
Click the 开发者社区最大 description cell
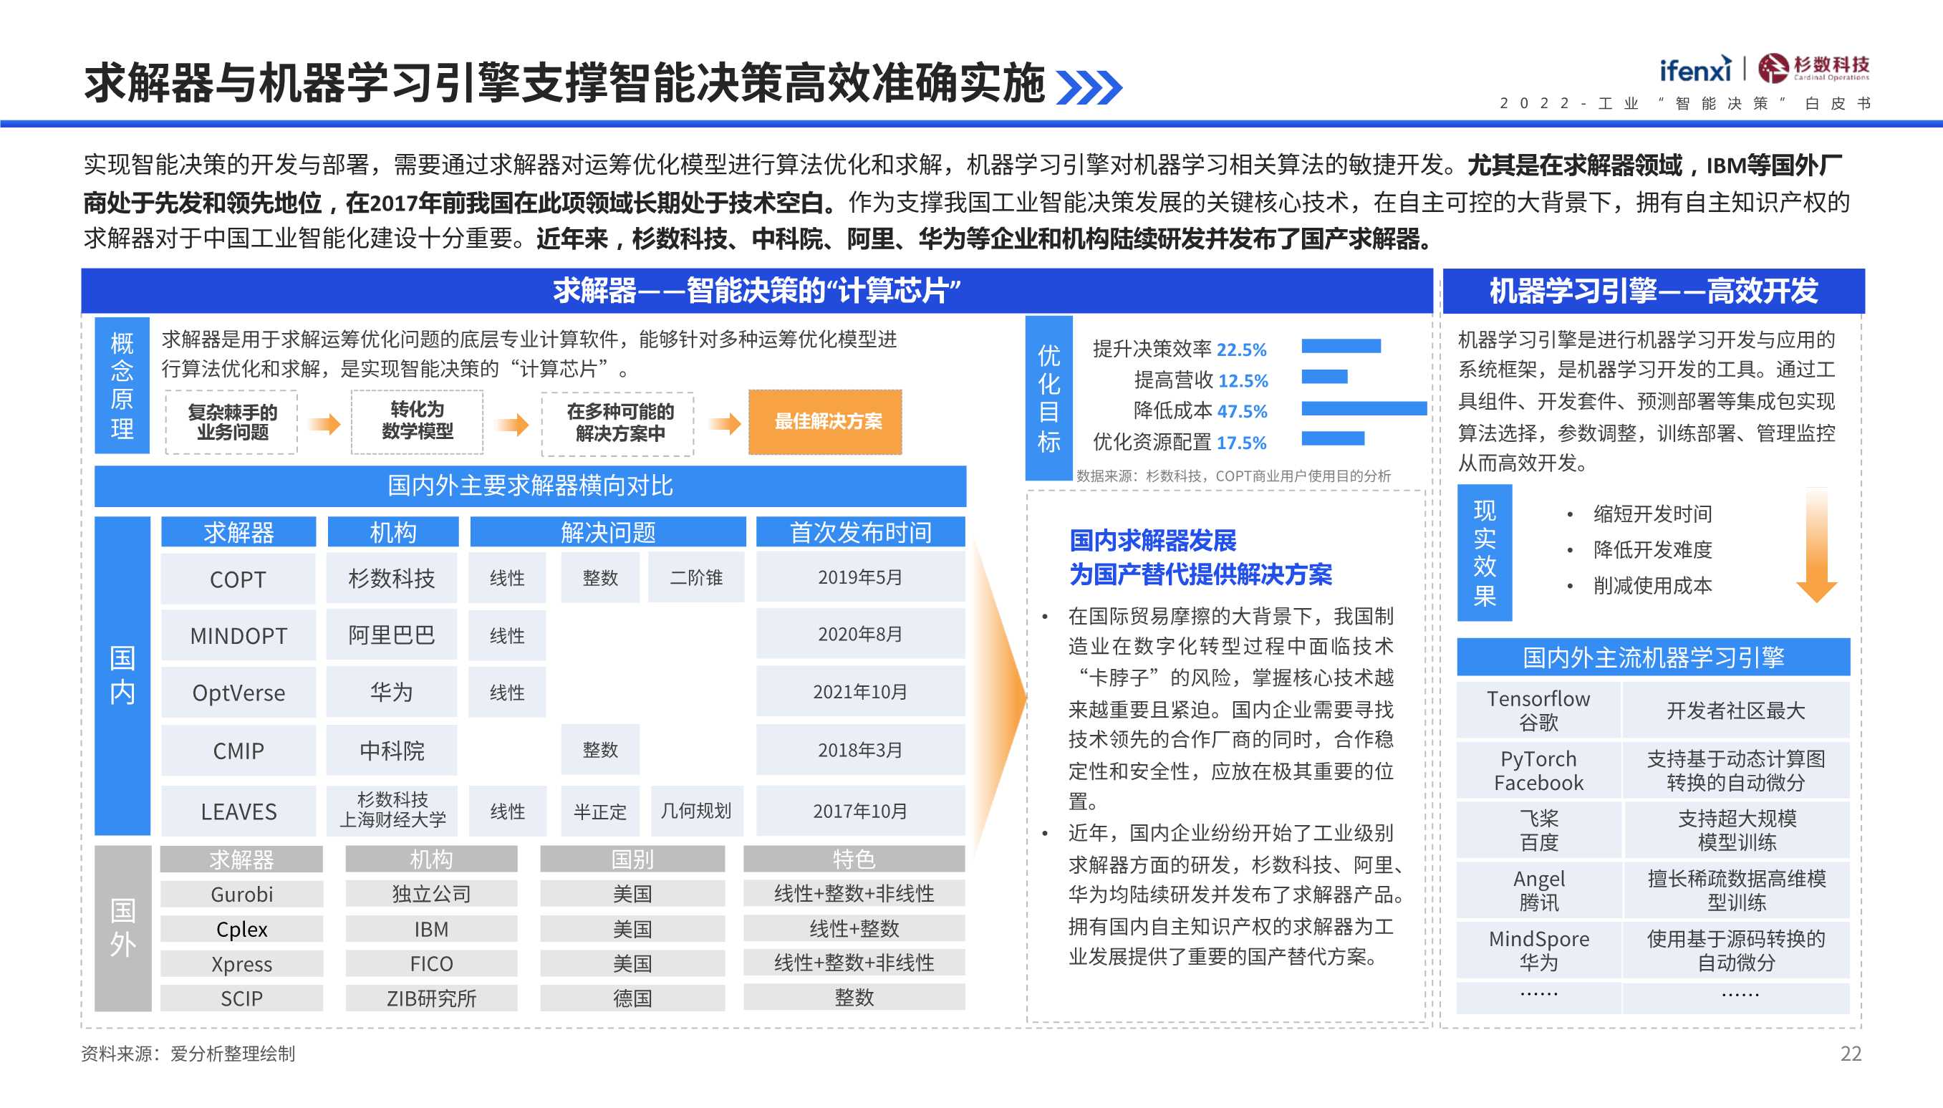click(1736, 710)
